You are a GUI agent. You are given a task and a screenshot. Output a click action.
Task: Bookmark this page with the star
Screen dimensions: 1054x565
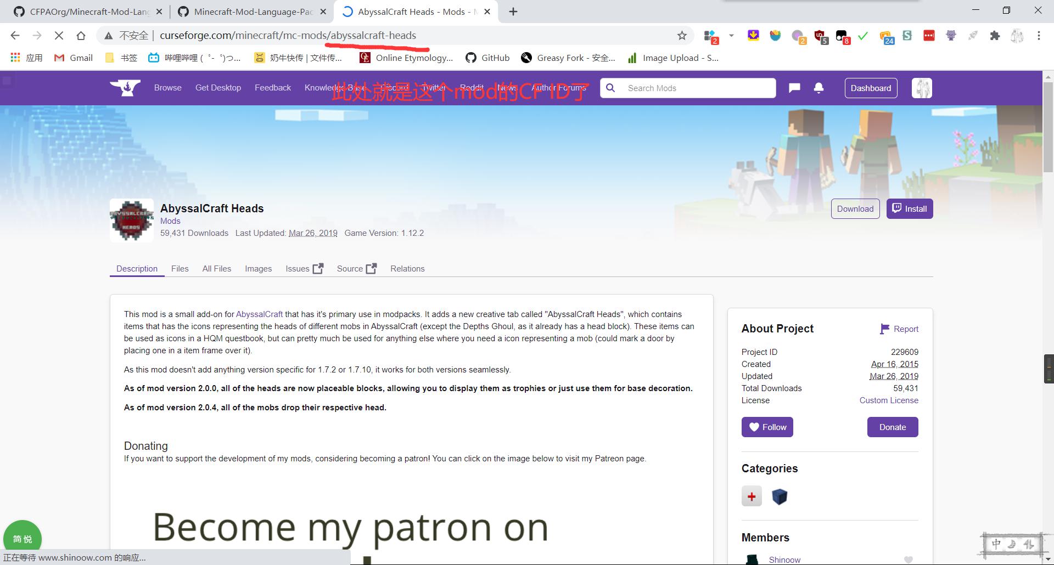tap(682, 36)
